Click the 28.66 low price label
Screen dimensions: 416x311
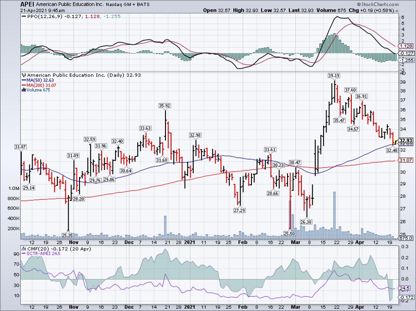point(272,193)
